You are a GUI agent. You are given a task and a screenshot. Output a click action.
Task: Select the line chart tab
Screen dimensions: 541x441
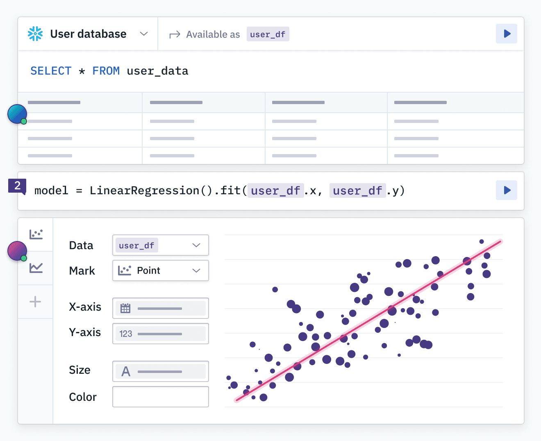(x=36, y=268)
